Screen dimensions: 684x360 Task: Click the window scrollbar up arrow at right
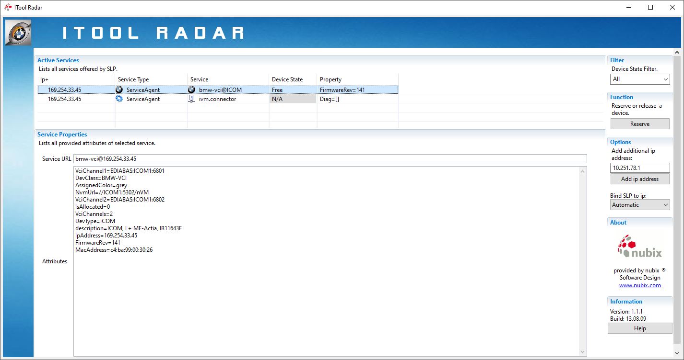677,52
